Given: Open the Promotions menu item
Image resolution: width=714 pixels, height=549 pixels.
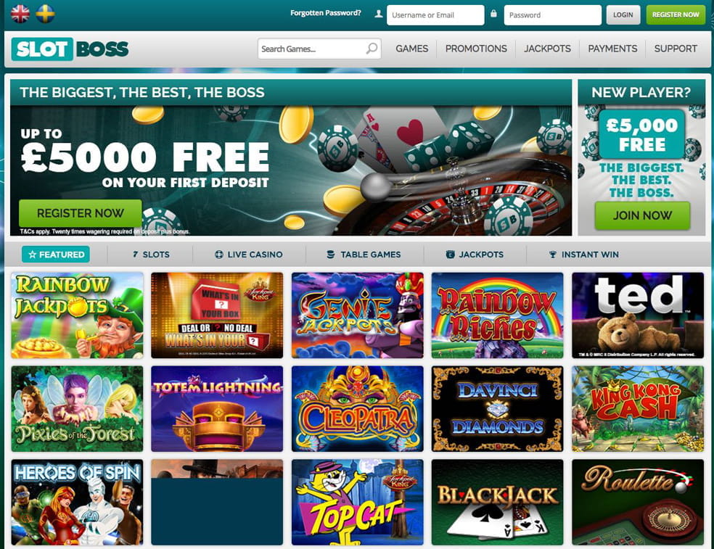Looking at the screenshot, I should coord(476,49).
